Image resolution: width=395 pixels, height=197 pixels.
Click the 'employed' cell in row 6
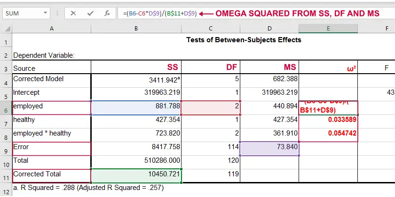tap(52, 108)
